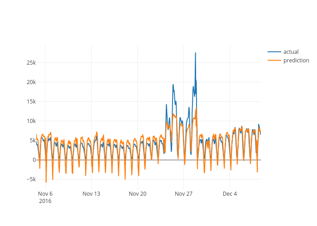Select the 15k y-axis tick label
The image size is (317, 226).
point(29,102)
